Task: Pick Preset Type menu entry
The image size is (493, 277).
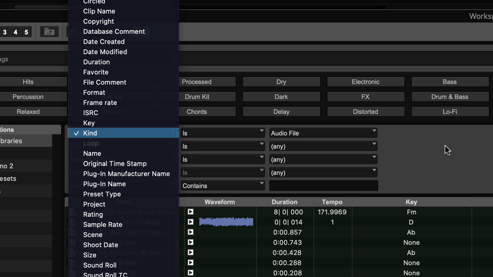Action: coord(123,194)
